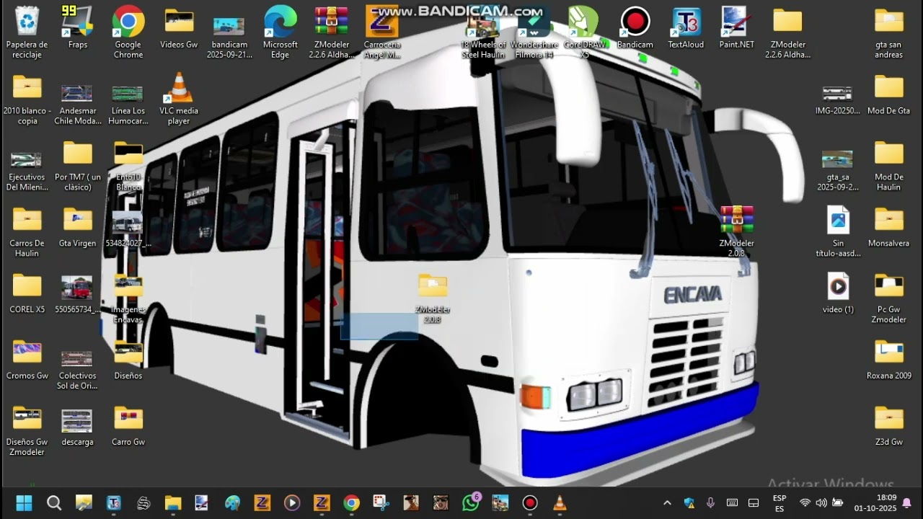Open VLC from the taskbar
This screenshot has height=519, width=923.
coord(560,502)
